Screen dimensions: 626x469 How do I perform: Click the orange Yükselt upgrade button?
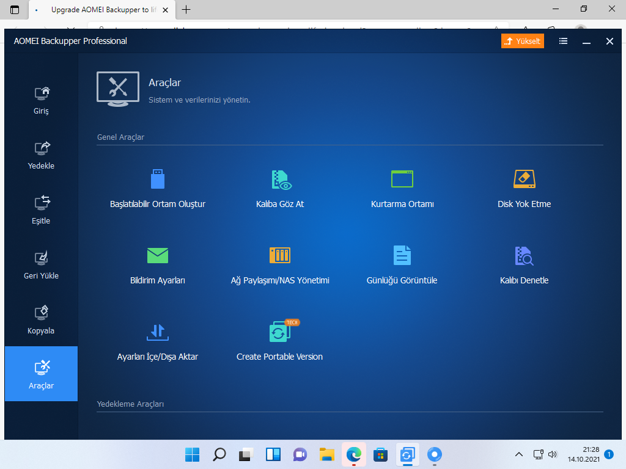pos(523,41)
